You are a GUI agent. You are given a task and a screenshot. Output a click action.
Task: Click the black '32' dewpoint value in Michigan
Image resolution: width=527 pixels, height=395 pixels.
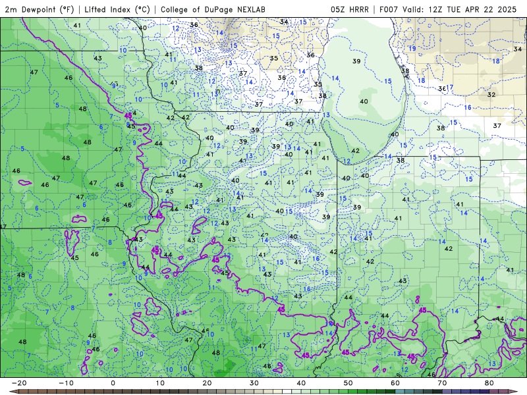pyautogui.click(x=491, y=95)
